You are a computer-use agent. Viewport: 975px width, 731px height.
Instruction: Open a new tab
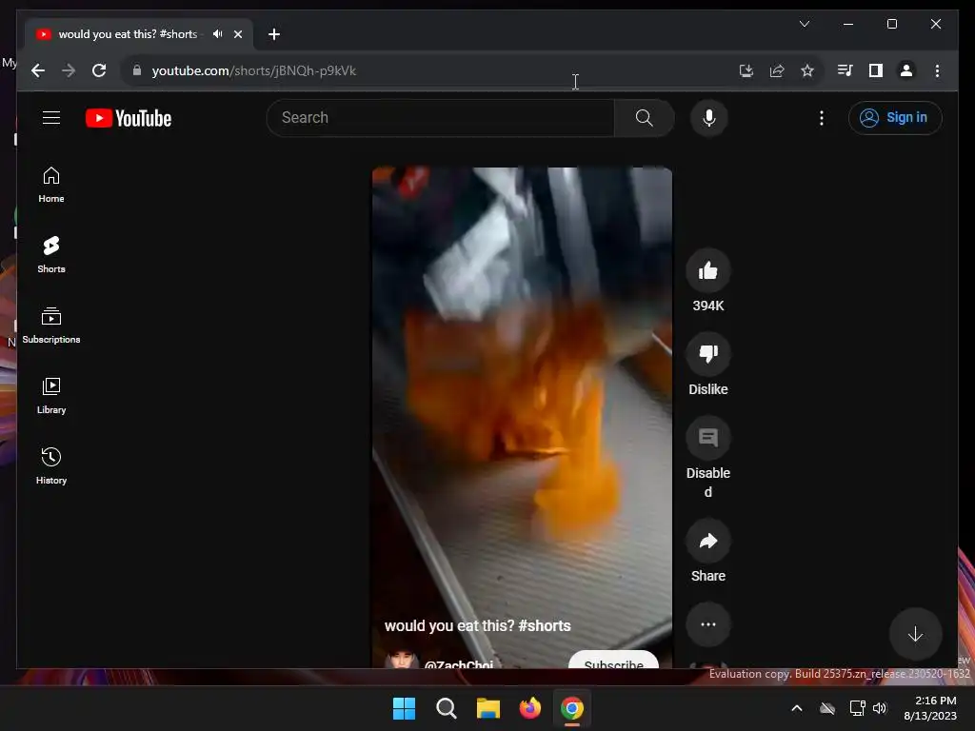point(273,34)
